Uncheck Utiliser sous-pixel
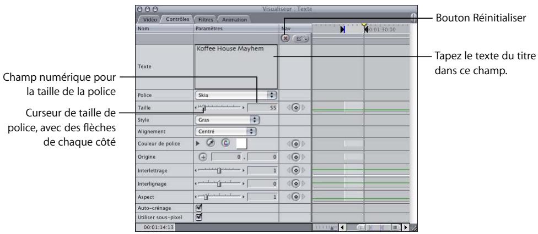This screenshot has height=234, width=538. pos(198,217)
